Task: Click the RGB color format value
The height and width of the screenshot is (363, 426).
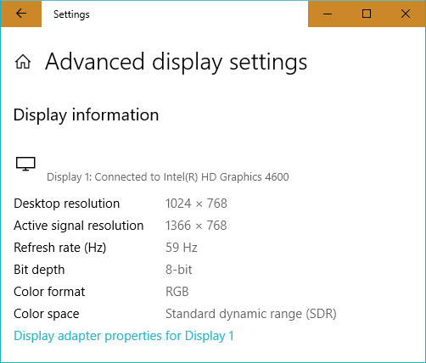Action: [177, 292]
